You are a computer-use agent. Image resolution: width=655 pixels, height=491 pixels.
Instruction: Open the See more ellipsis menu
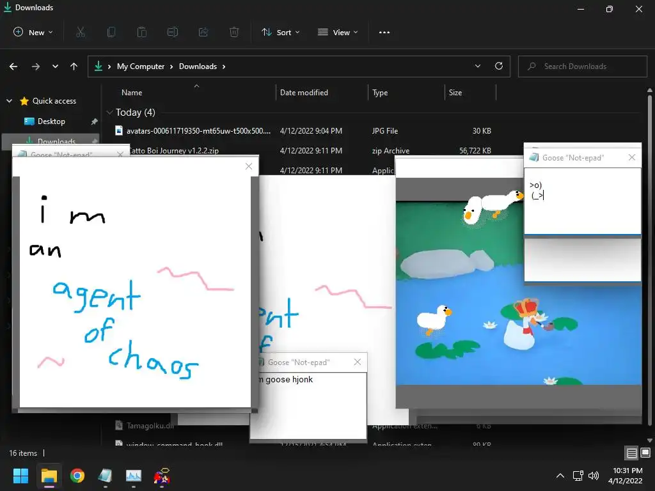pos(384,32)
